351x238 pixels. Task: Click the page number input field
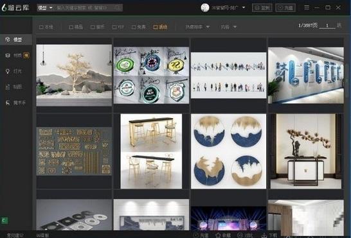point(327,26)
